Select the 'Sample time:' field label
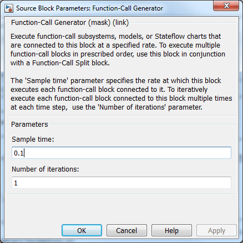 coord(33,139)
